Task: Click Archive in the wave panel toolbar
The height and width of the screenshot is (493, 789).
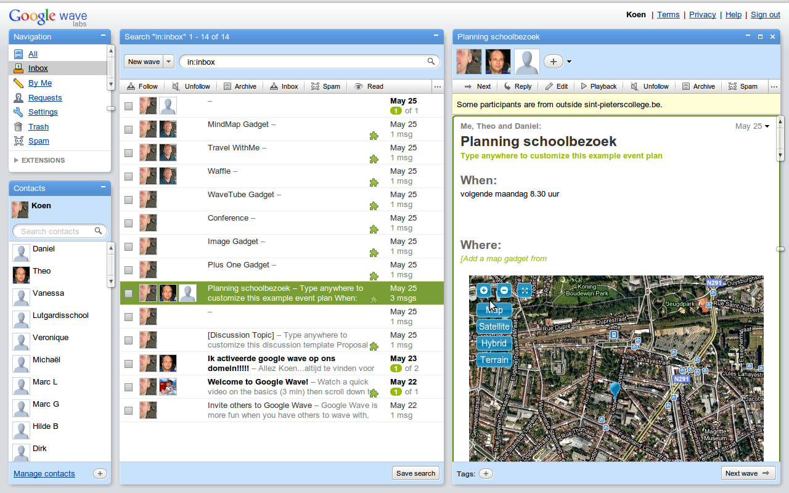Action: [x=698, y=86]
